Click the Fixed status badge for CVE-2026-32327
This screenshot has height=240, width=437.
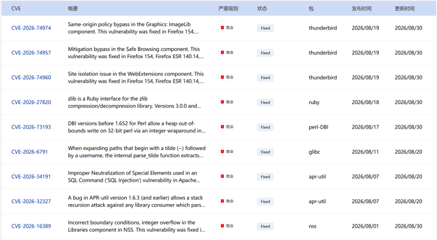(265, 202)
